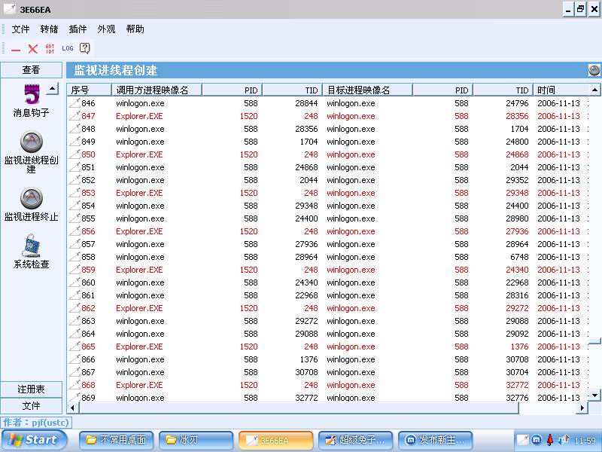Viewport: 602px width, 452px height.
Task: Collapse the 查看 sidebar section header
Action: pos(32,70)
